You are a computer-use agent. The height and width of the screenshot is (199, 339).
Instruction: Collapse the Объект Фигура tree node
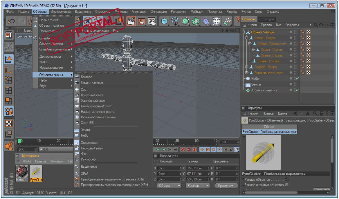[x=244, y=32]
